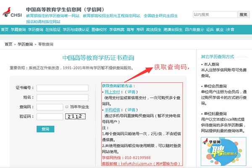Open the 手机短信 link

pos(112,110)
